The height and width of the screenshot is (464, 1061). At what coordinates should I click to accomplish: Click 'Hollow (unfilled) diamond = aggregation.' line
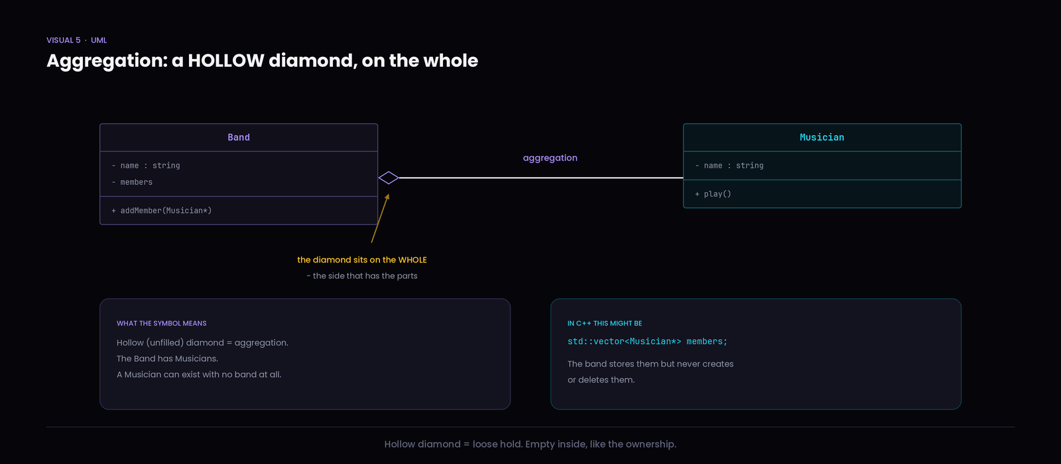(202, 343)
